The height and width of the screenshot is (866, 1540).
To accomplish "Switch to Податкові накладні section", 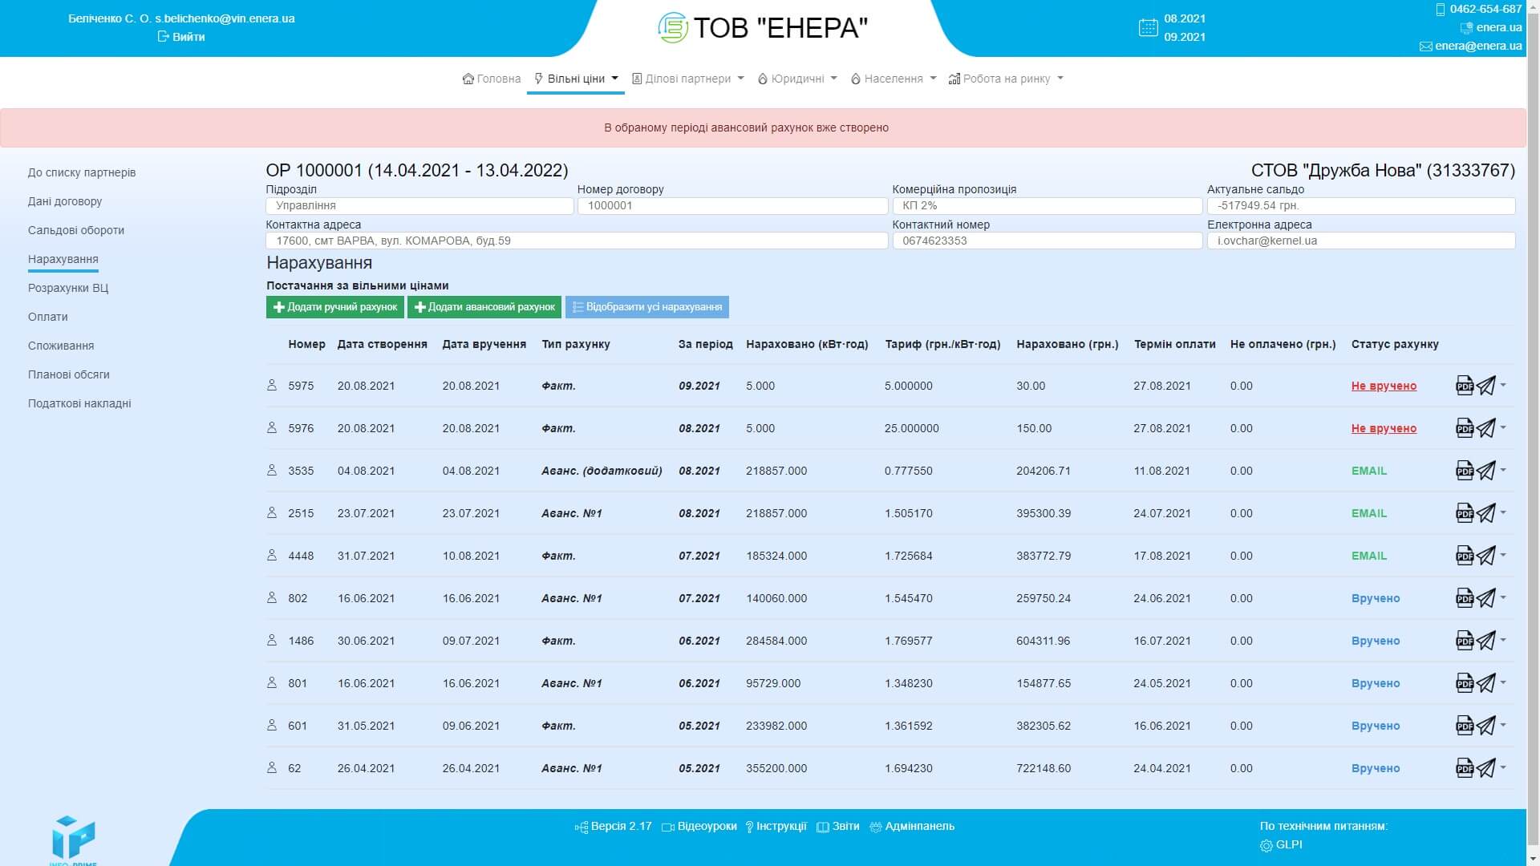I will (x=79, y=403).
